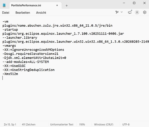Click 'Unformatierter Text' in status bar
Image resolution: width=149 pixels, height=127 pixels.
point(62,124)
